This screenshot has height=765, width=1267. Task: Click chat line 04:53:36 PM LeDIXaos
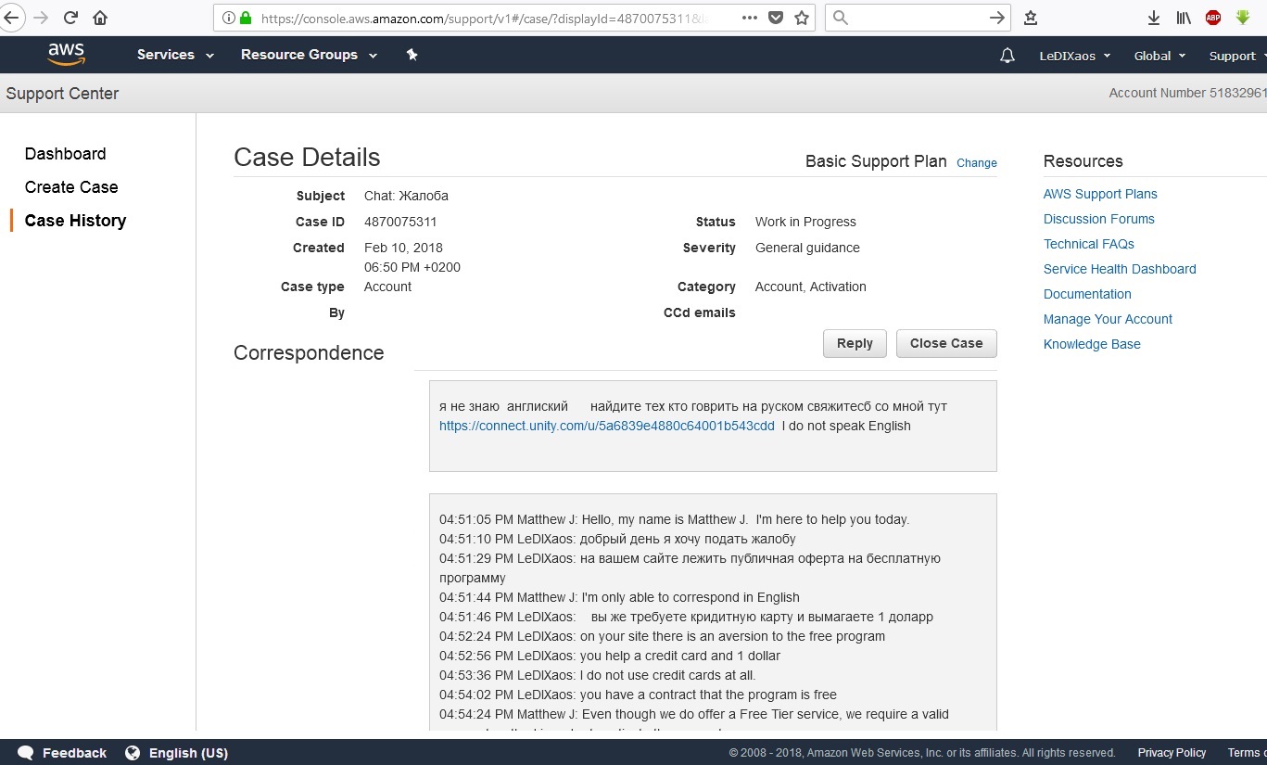coord(597,675)
